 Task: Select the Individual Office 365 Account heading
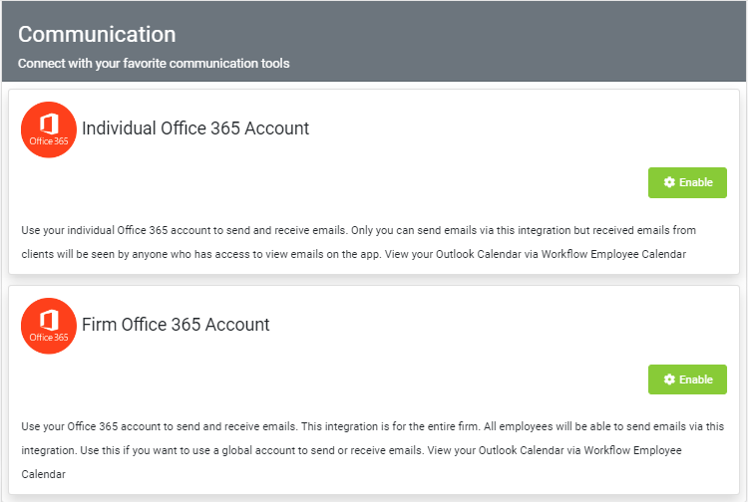(195, 128)
